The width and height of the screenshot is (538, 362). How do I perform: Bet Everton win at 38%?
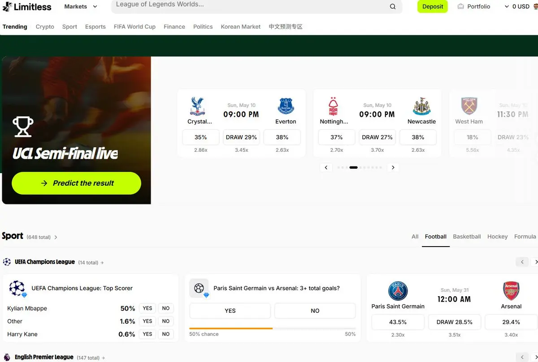[282, 137]
